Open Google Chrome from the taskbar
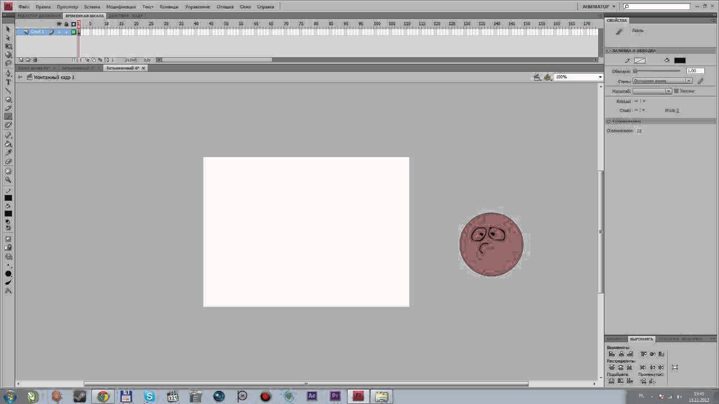 pos(102,396)
